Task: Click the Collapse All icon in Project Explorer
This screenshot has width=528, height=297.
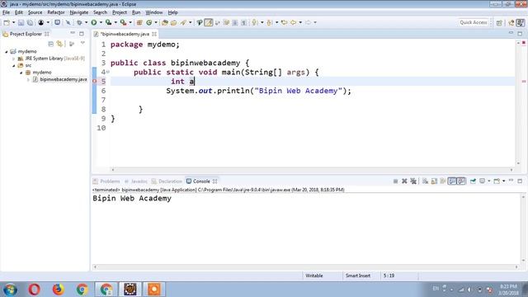Action: pos(51,44)
